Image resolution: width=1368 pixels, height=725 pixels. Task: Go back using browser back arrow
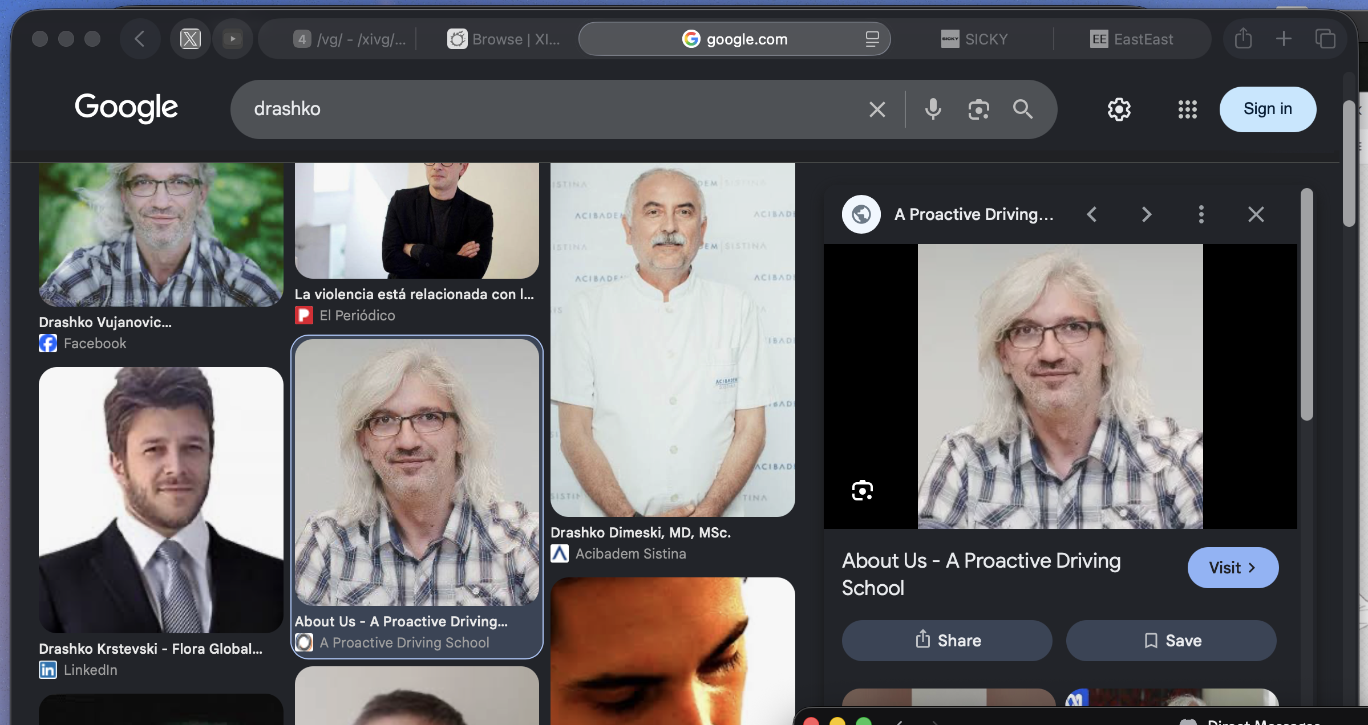139,39
